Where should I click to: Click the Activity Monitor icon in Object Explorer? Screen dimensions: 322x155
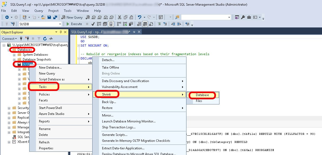coord(51,38)
